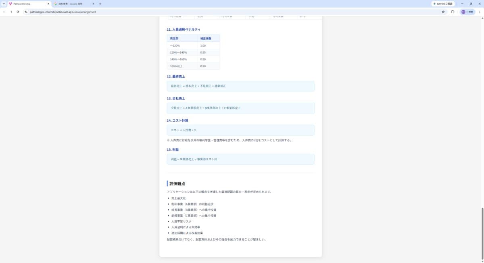Open the extensions puzzle icon
This screenshot has height=263, width=484.
pos(453,12)
